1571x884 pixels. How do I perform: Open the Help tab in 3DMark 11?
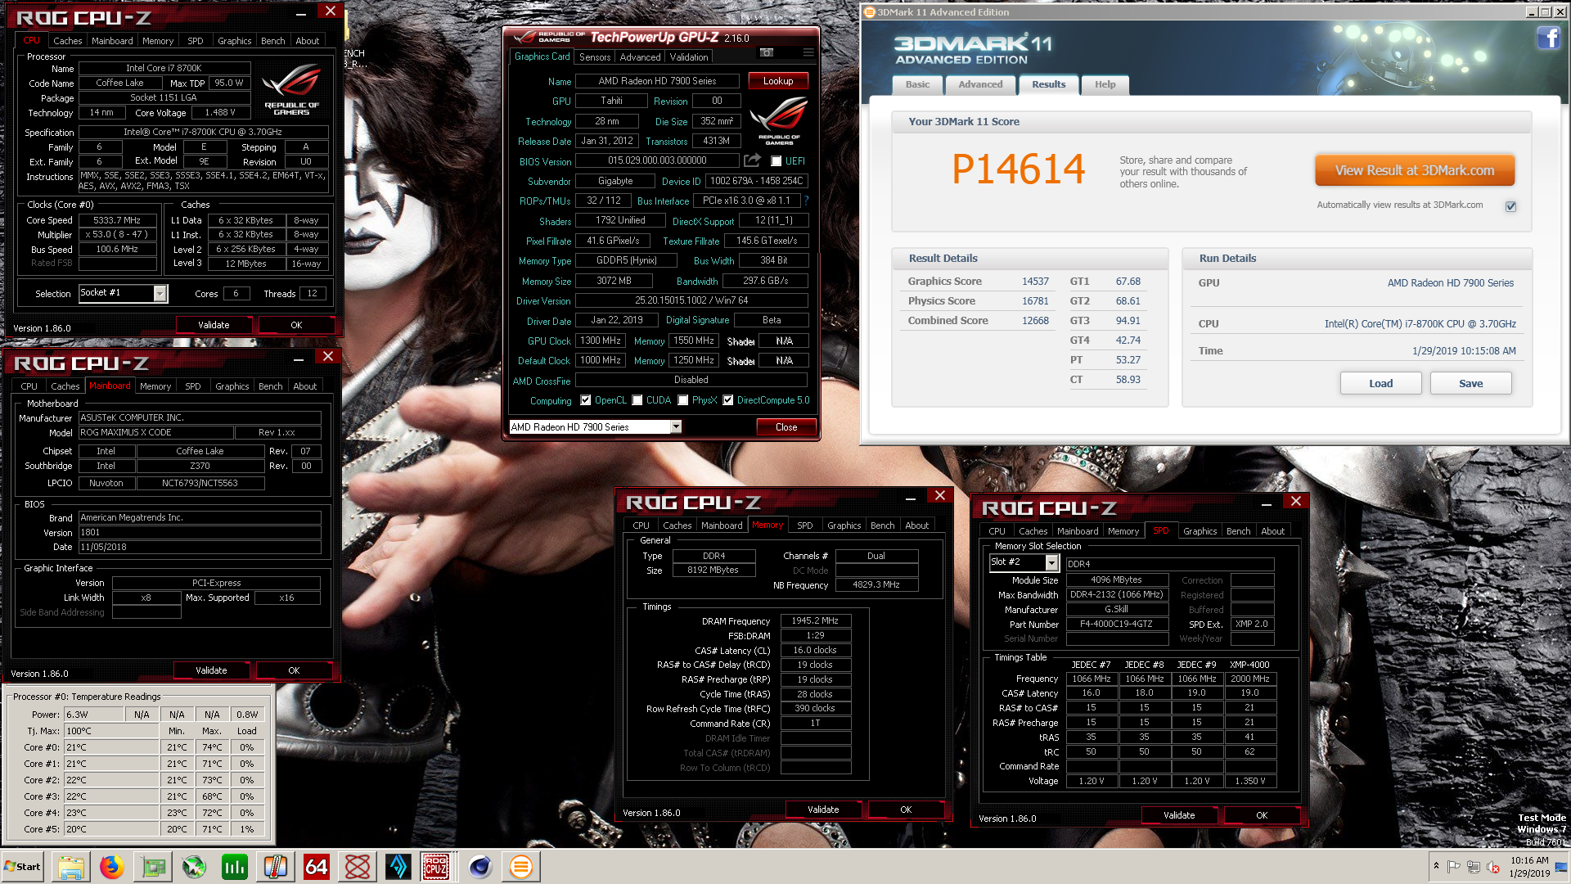click(1105, 84)
